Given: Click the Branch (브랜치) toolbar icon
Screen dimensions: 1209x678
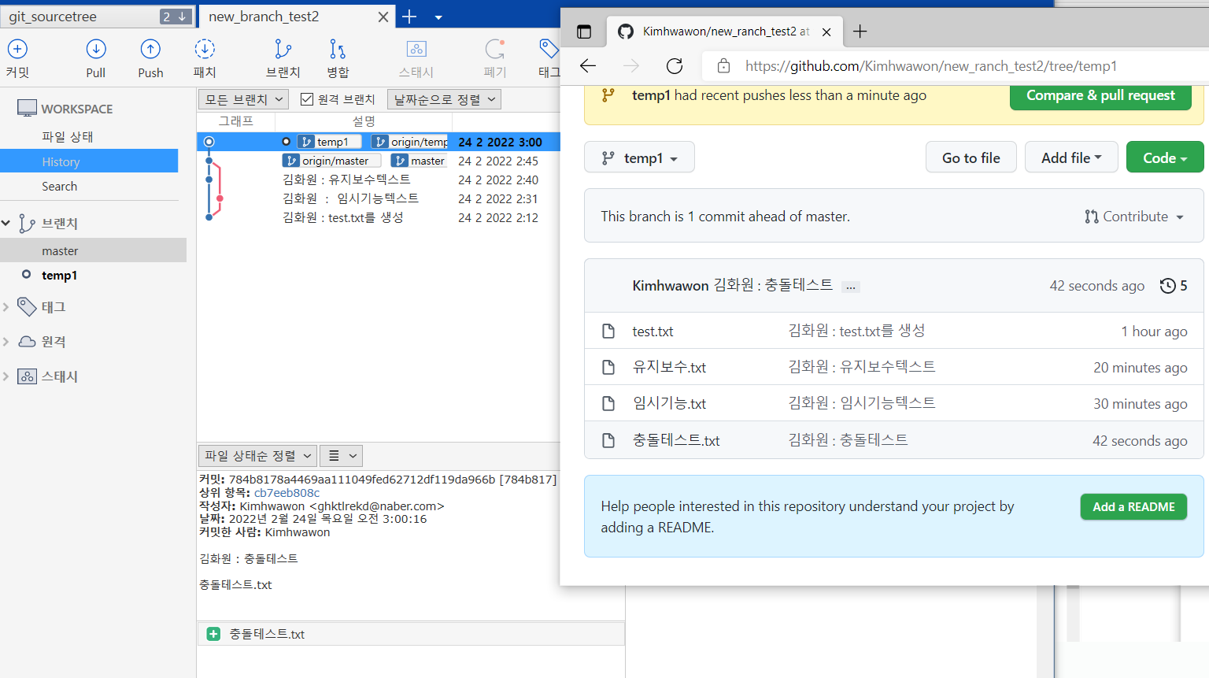Looking at the screenshot, I should click(x=283, y=49).
